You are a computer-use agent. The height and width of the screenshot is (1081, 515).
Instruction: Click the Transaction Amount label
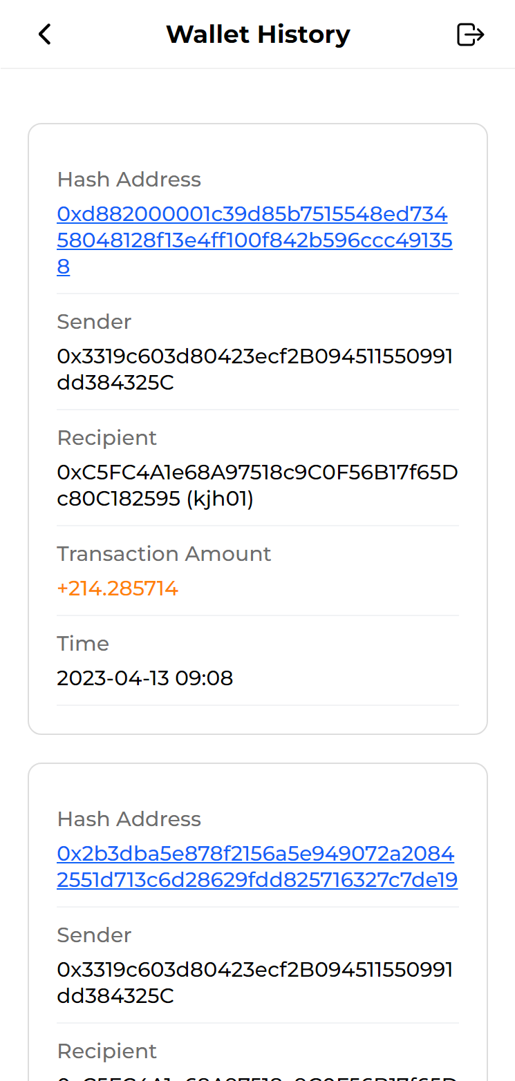[x=164, y=554]
